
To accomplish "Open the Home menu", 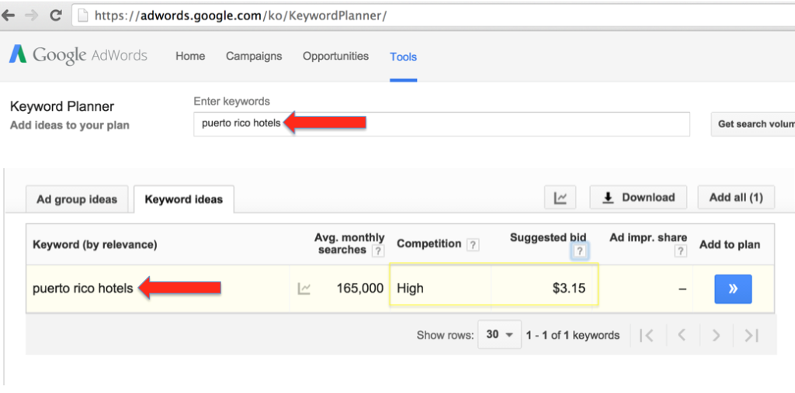I will coord(190,57).
